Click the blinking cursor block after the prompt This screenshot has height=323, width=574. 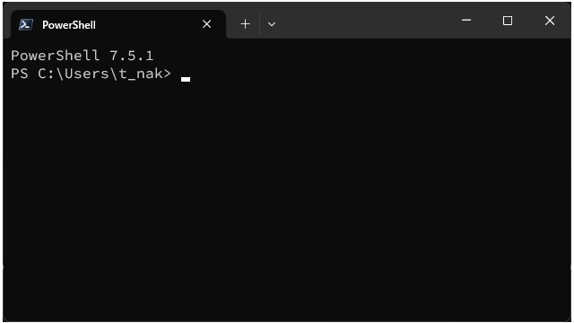click(x=186, y=79)
